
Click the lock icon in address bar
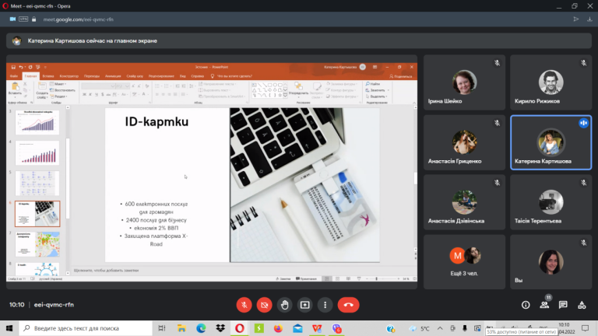pyautogui.click(x=34, y=19)
